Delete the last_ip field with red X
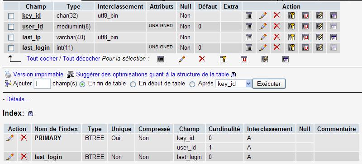The image size is (362, 164). tap(276, 37)
